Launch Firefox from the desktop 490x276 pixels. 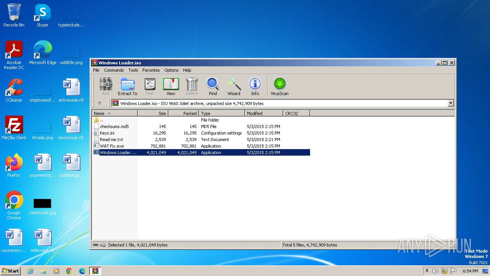(x=14, y=165)
